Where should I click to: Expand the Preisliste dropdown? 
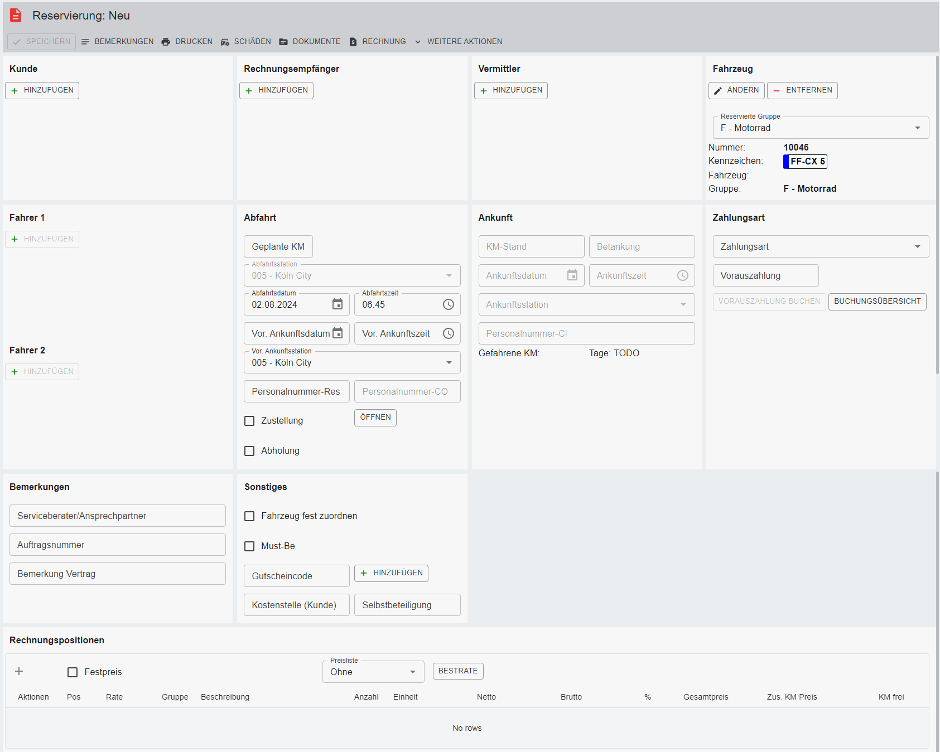pos(413,672)
